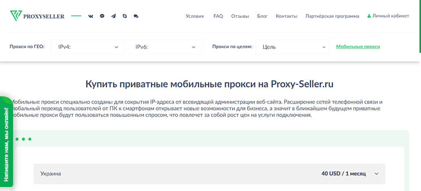Open the FAQ menu item

pos(218,16)
